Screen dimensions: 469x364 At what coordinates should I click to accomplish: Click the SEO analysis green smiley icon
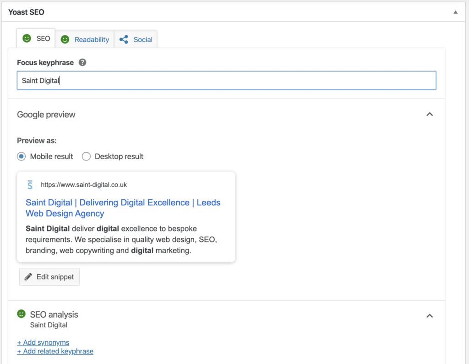point(21,314)
